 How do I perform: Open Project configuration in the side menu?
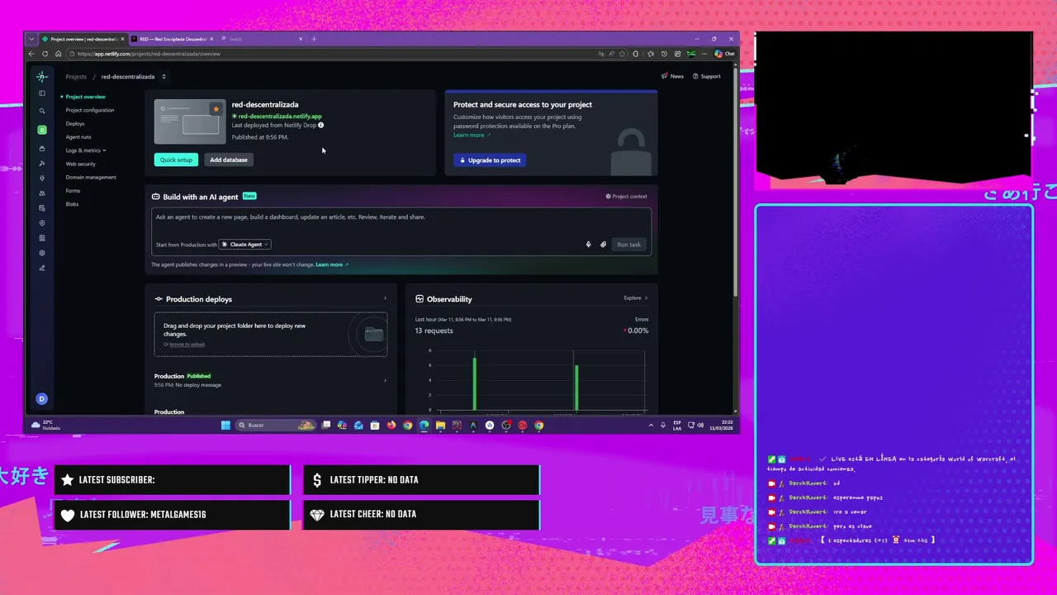(x=90, y=110)
